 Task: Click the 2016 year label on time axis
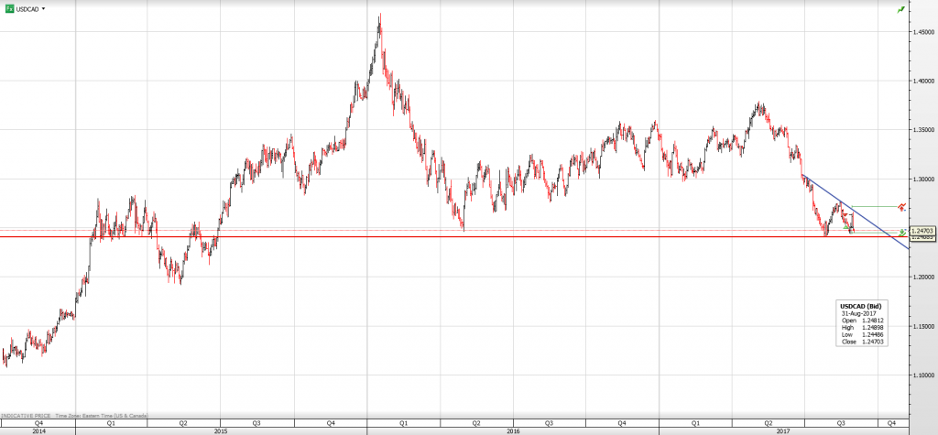click(512, 430)
